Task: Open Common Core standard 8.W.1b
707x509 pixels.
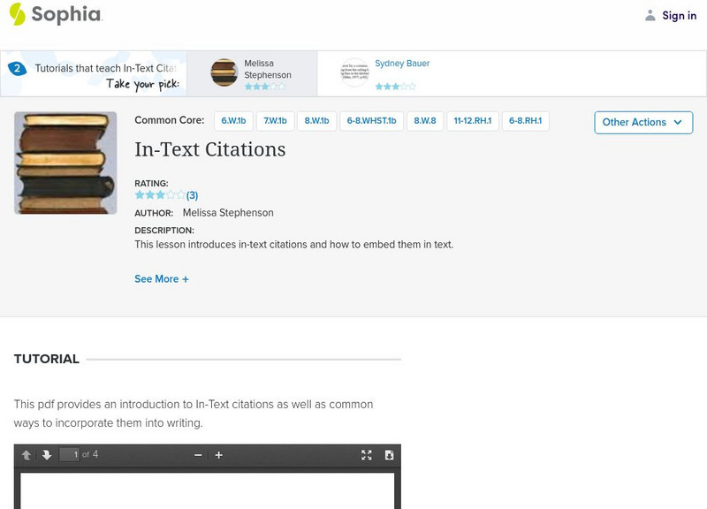Action: [x=316, y=121]
